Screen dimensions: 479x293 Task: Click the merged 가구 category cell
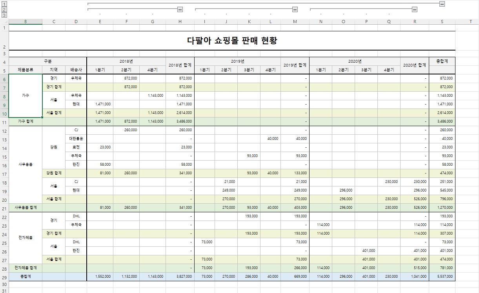[x=25, y=96]
